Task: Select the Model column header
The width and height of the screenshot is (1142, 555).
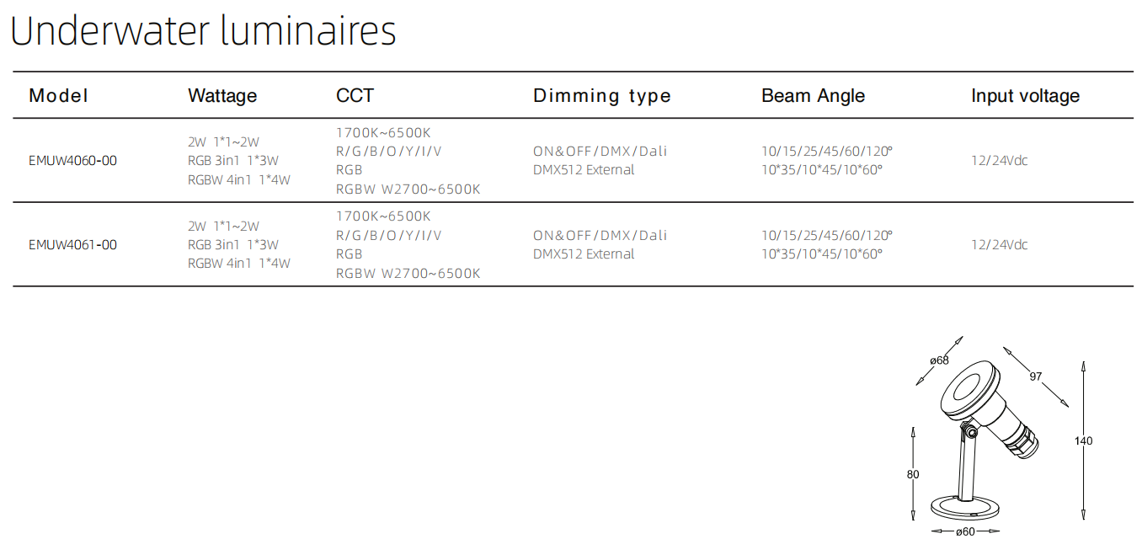Action: [x=58, y=96]
